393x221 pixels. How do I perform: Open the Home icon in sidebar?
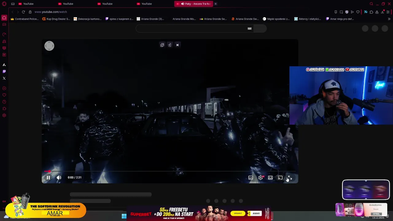point(4,18)
